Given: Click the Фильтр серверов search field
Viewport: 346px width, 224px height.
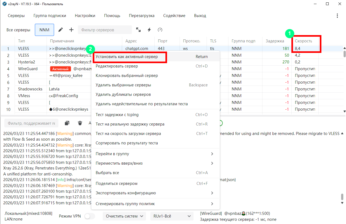Looking at the screenshot, I should [x=105, y=30].
